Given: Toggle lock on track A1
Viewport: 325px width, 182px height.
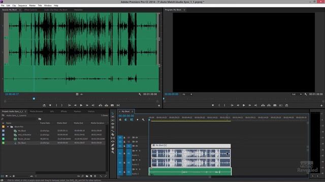Looking at the screenshot, I should pyautogui.click(x=124, y=153).
